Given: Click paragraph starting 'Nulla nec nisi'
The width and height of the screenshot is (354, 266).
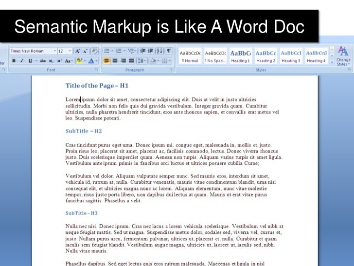Looking at the screenshot, I should click(174, 238).
